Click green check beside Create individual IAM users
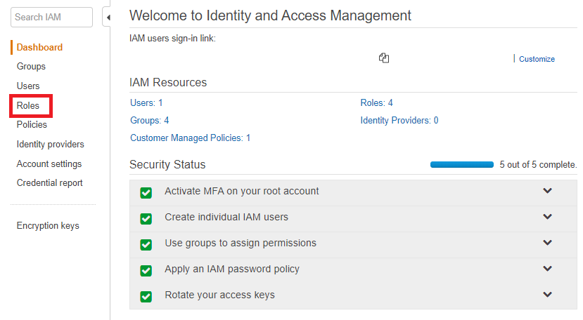Viewport: 583px width, 320px height. tap(146, 218)
